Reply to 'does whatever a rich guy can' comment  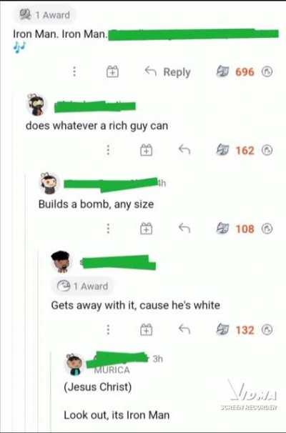(x=184, y=150)
